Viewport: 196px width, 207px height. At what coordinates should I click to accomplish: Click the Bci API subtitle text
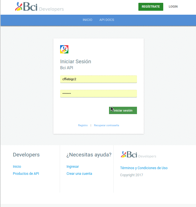[67, 68]
